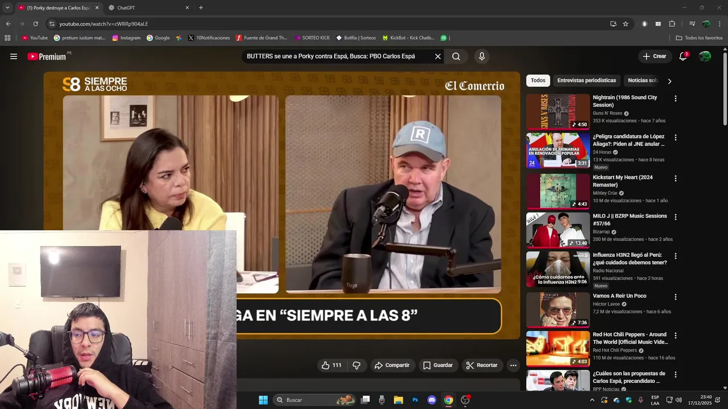The height and width of the screenshot is (409, 728).
Task: Open 'MILO J || BZRP Music Sessions' title
Action: click(630, 219)
